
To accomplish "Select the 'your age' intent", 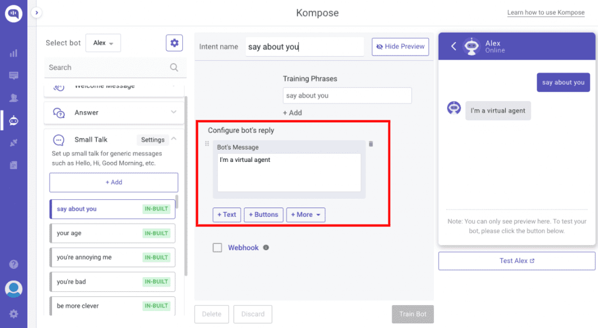I will click(113, 233).
